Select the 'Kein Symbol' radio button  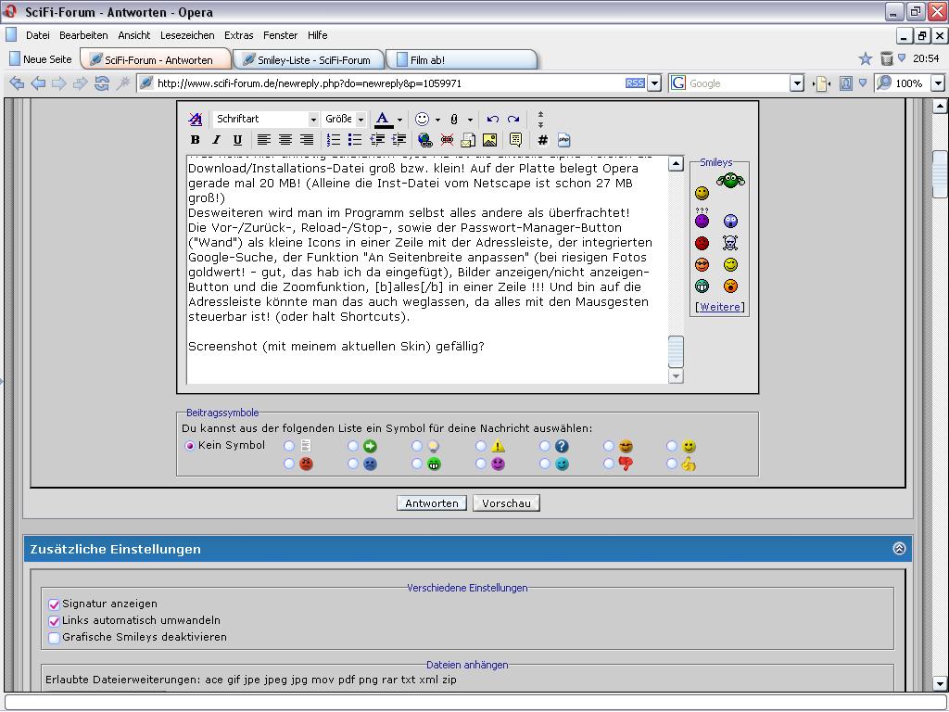coord(190,446)
